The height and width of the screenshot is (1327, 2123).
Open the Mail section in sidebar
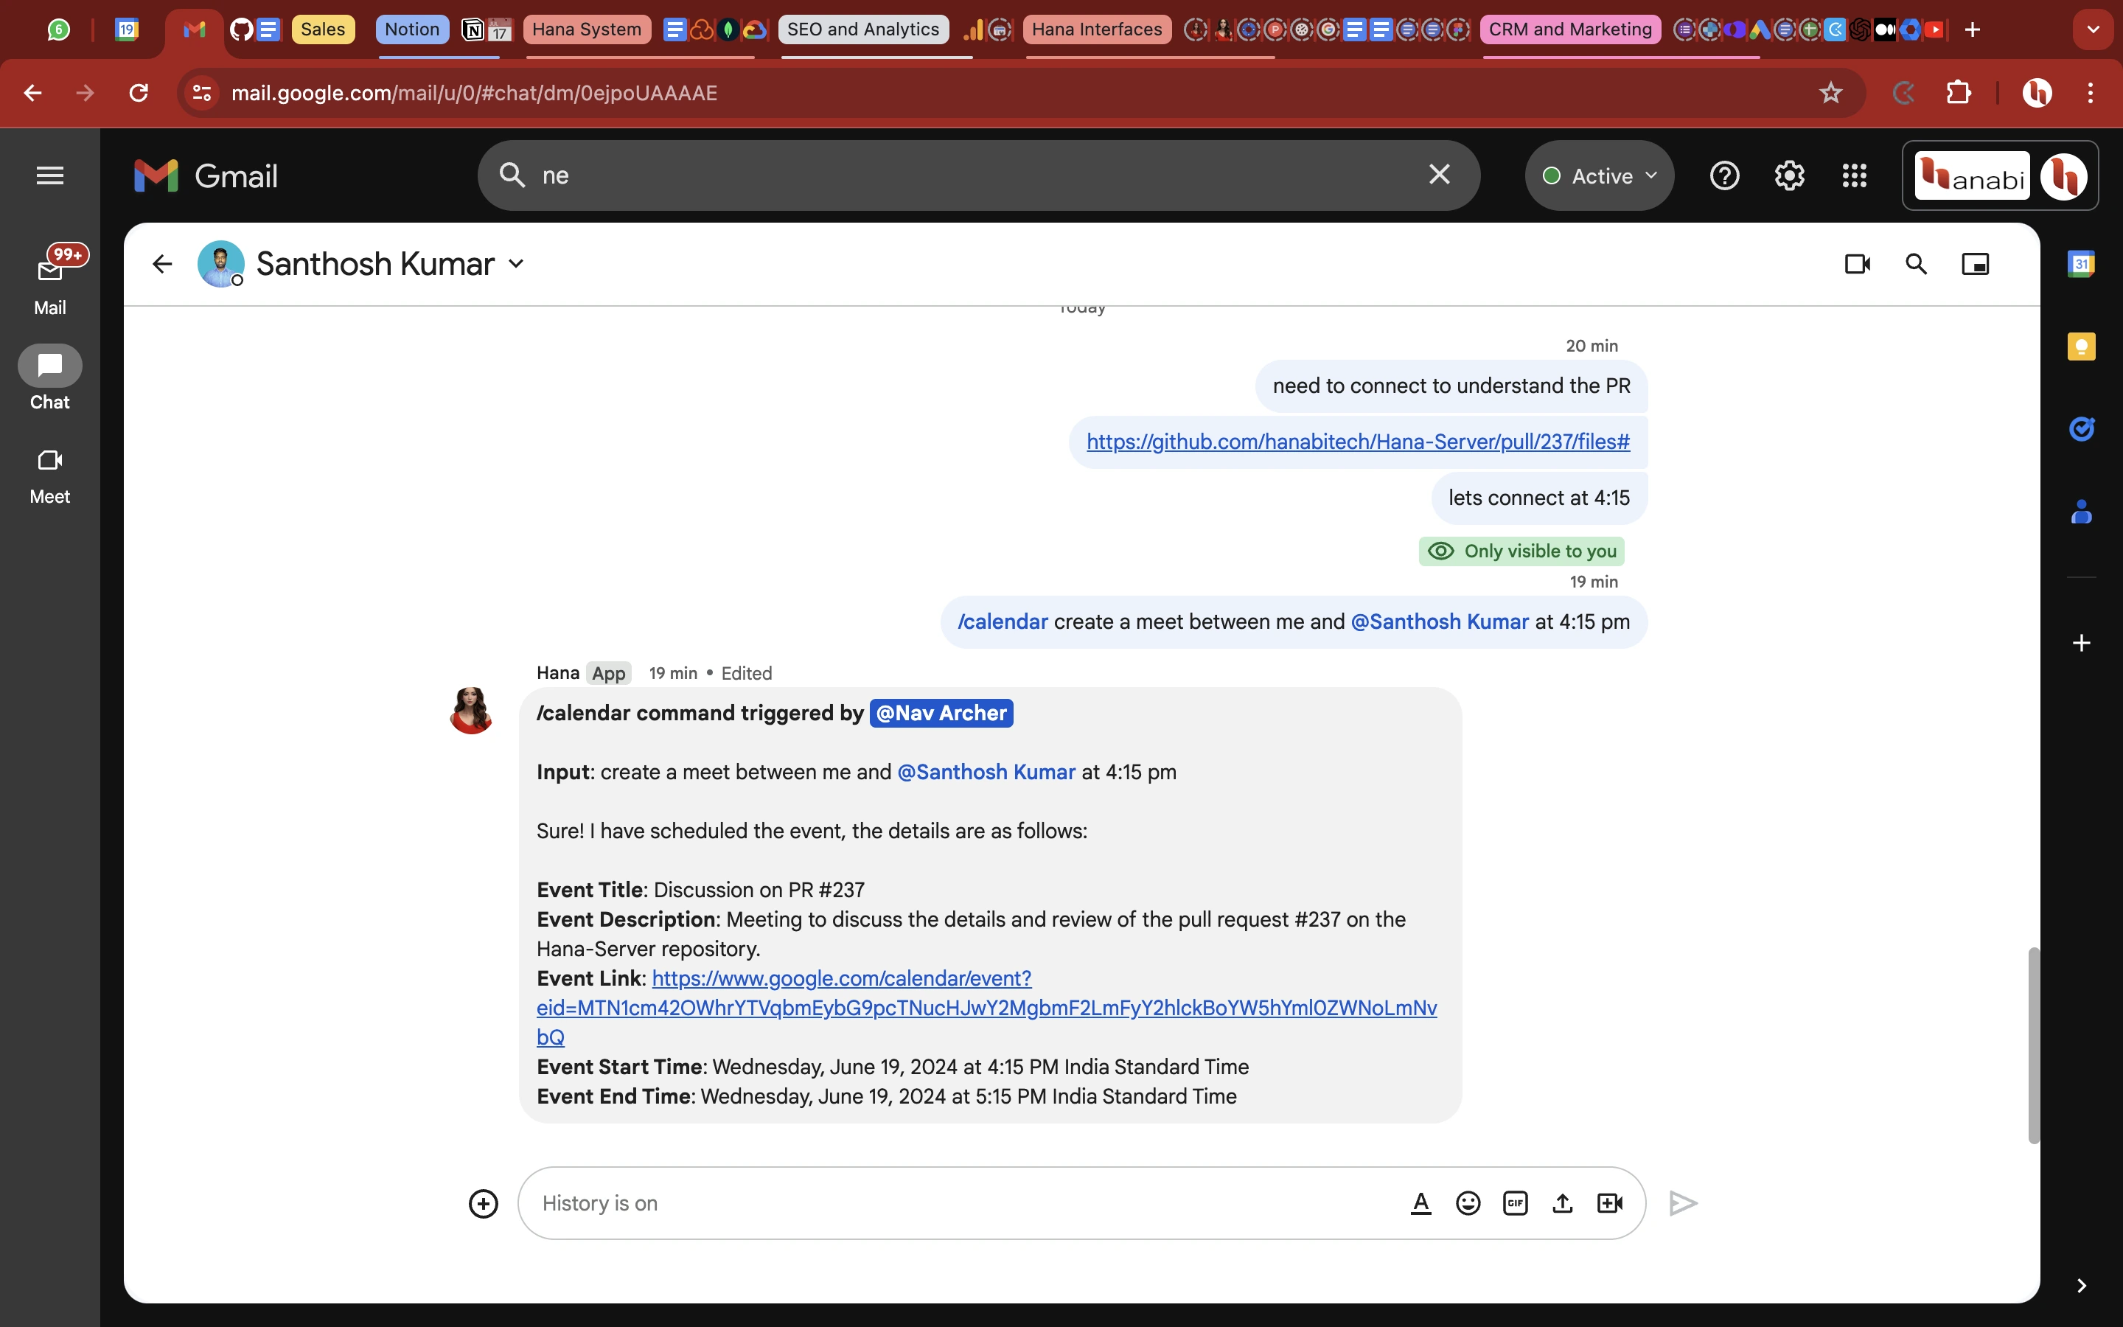pyautogui.click(x=50, y=282)
